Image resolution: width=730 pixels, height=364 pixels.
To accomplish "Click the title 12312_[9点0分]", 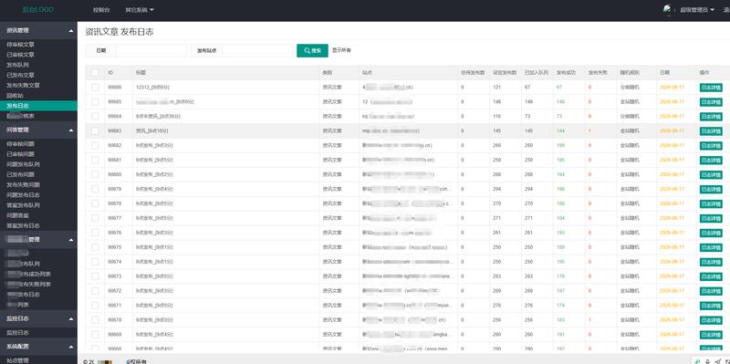I will tap(151, 87).
